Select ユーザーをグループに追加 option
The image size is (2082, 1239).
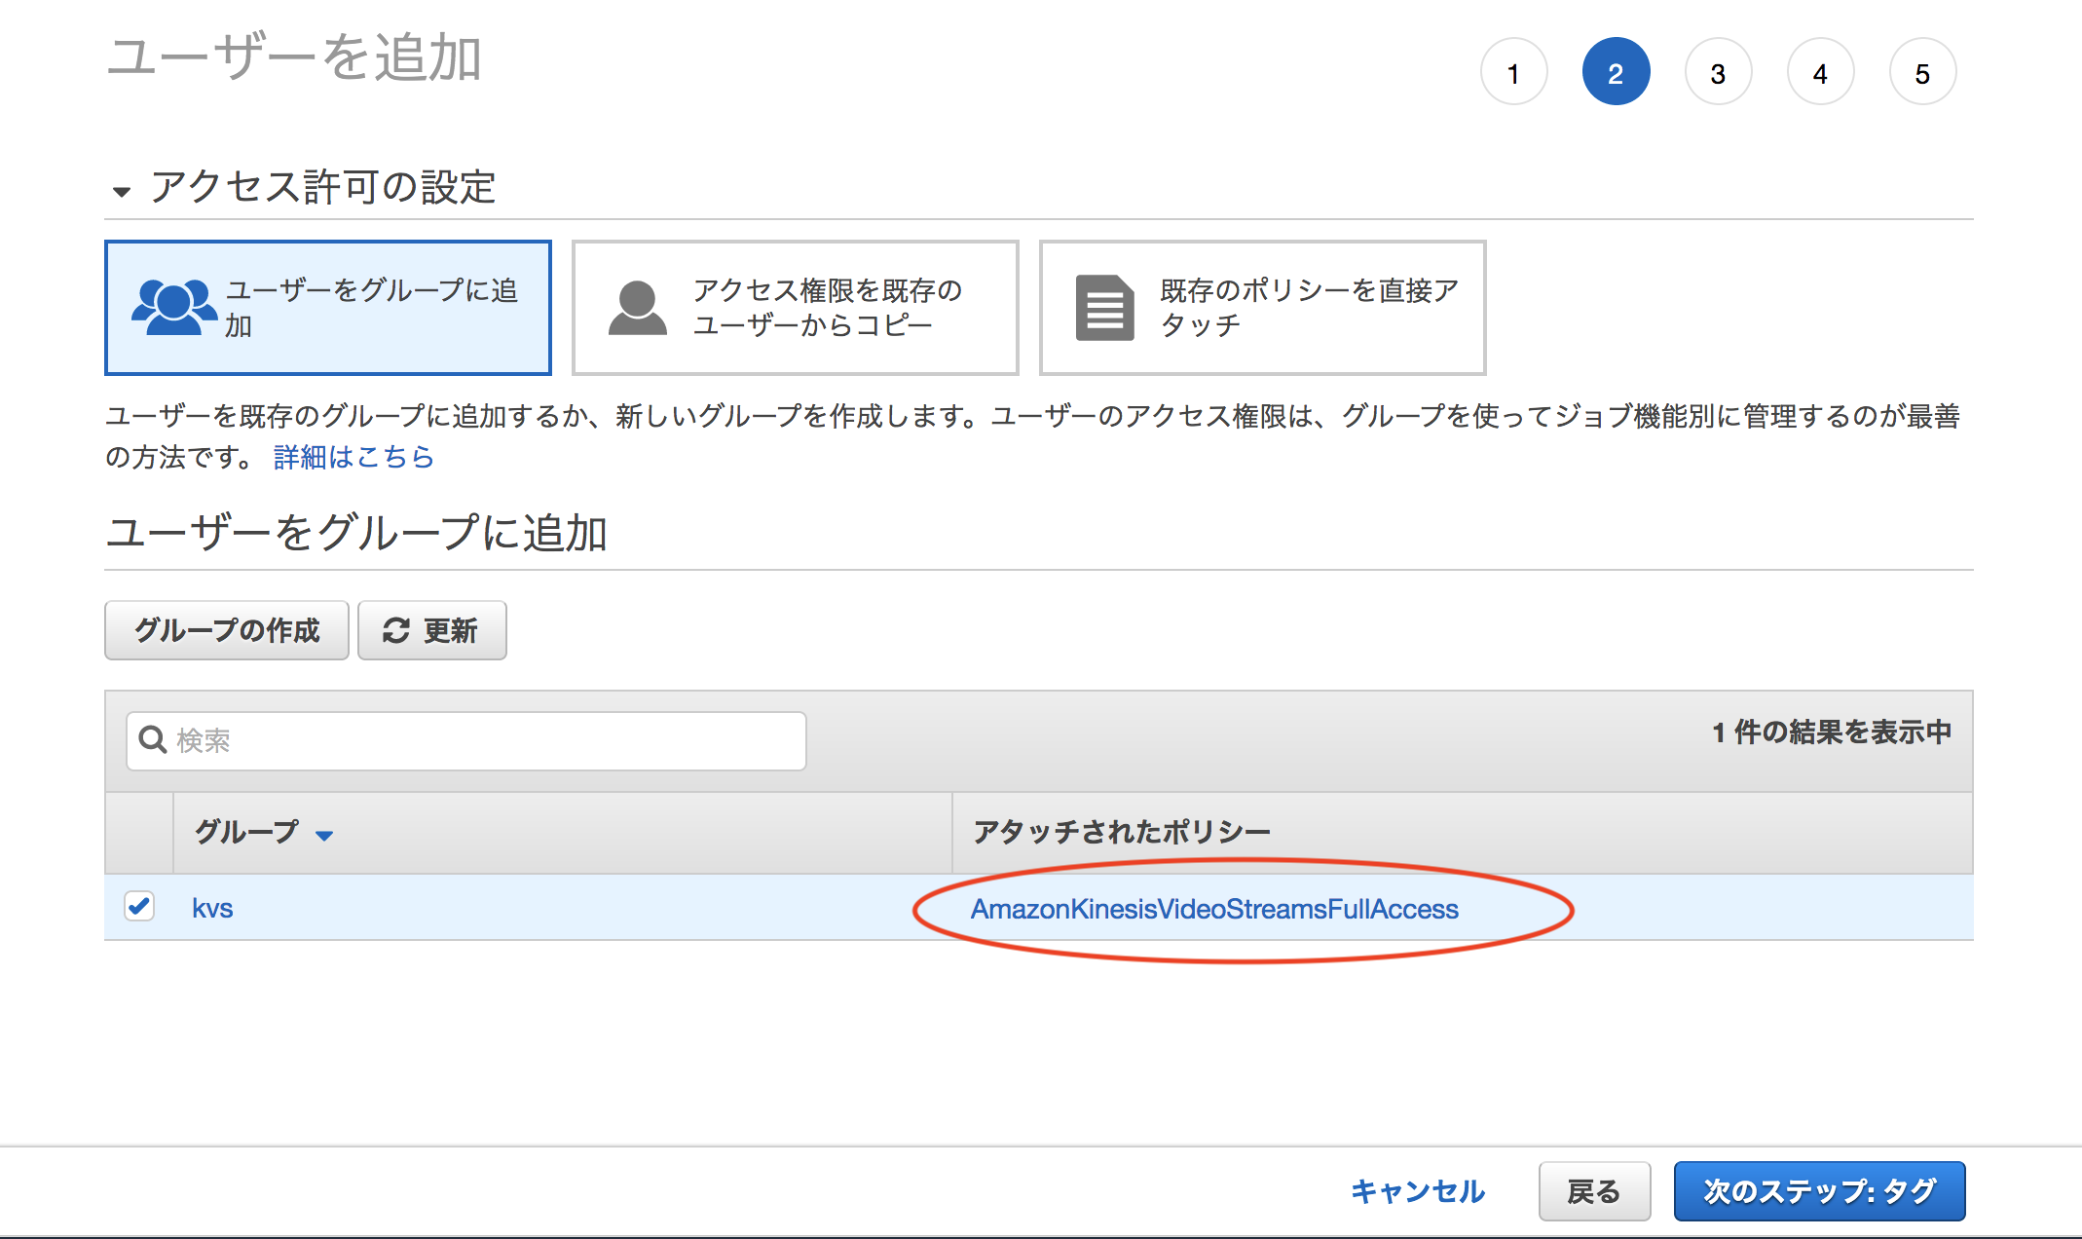[x=328, y=308]
